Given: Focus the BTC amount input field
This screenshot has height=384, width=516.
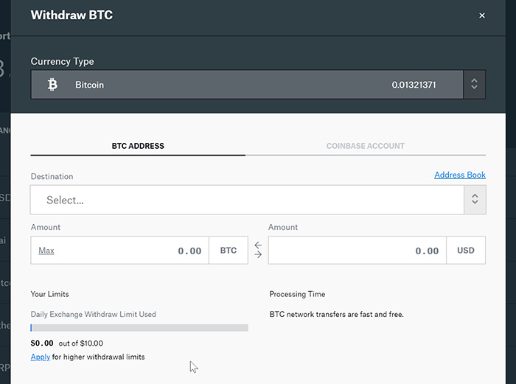Looking at the screenshot, I should click(x=133, y=251).
